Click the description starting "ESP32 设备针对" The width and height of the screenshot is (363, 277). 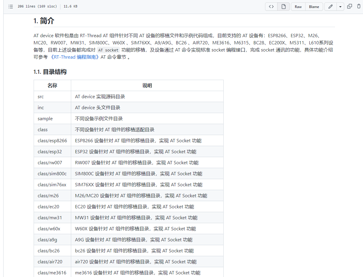coord(135,151)
